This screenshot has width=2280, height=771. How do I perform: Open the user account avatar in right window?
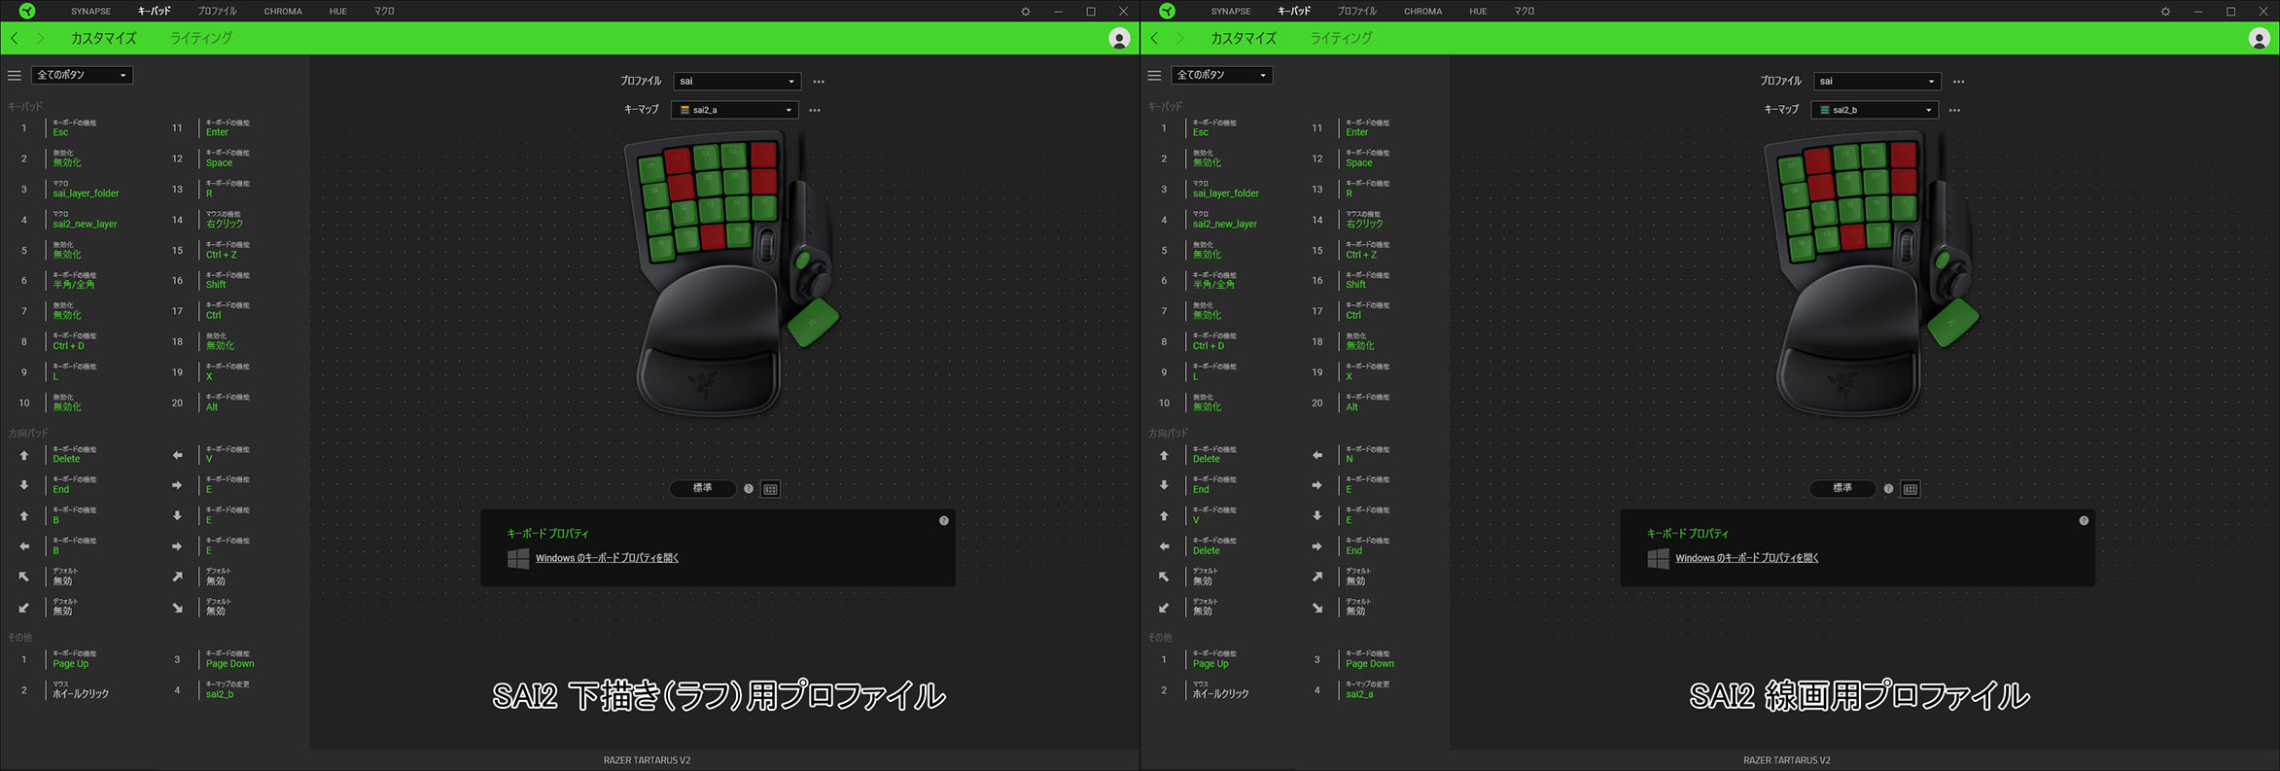[2260, 38]
